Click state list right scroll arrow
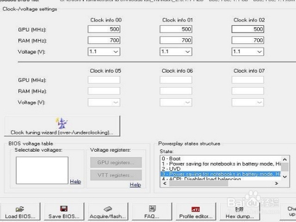 [277, 183]
